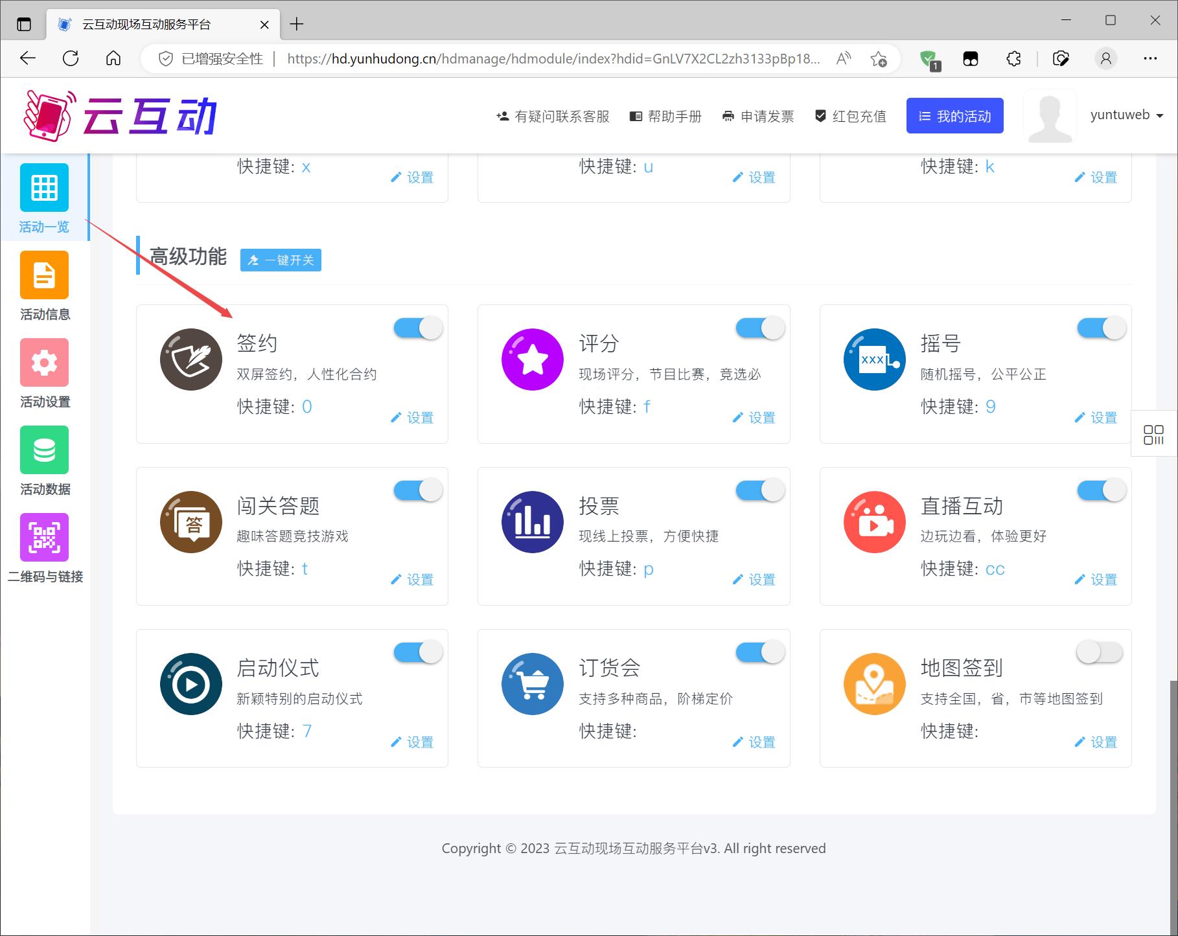The image size is (1178, 936).
Task: Click the 摇号 lottery number icon
Action: point(874,360)
